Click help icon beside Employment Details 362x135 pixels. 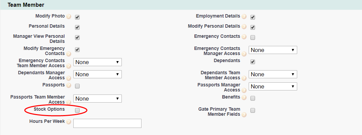coord(244,17)
